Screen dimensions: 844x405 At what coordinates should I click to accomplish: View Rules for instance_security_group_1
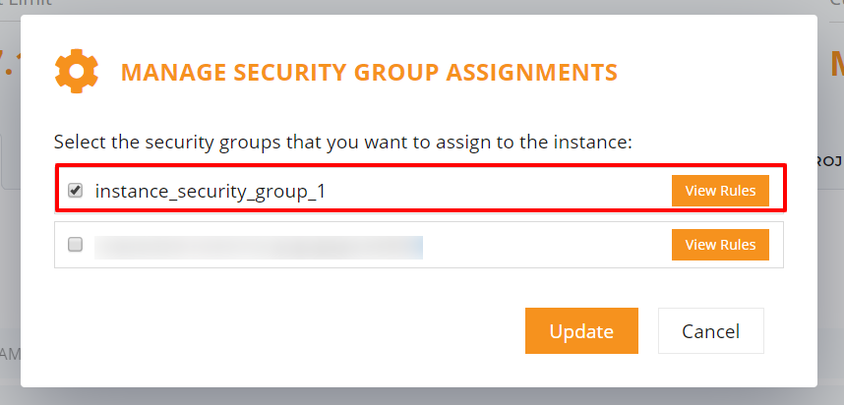pyautogui.click(x=720, y=191)
